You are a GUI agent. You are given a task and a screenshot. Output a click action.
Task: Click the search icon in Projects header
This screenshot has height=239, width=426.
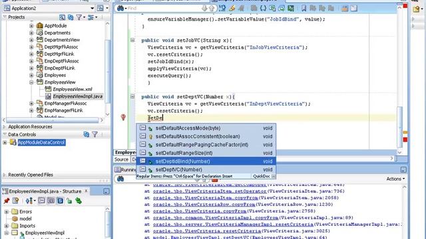[x=62, y=17]
